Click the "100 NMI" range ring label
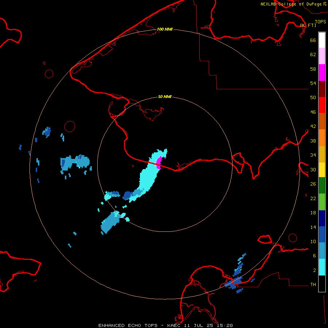 click(165, 29)
